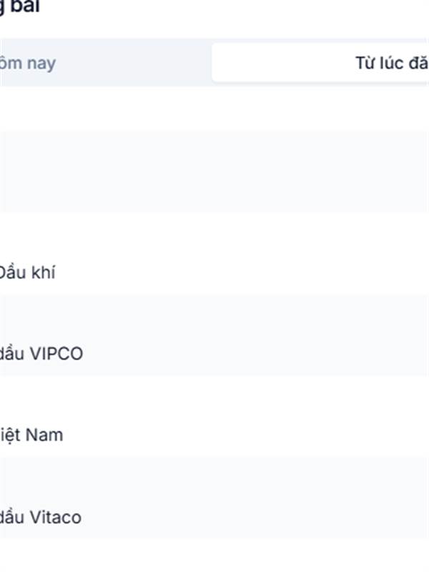Select the 'Từ lúc đă' tab
Image resolution: width=429 pixels, height=572 pixels.
[x=391, y=63]
